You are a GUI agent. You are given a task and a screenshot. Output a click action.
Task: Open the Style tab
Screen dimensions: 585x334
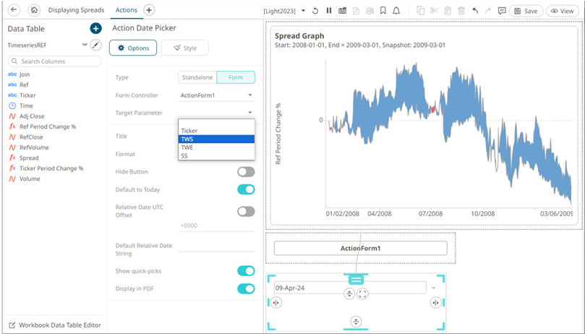(x=184, y=48)
